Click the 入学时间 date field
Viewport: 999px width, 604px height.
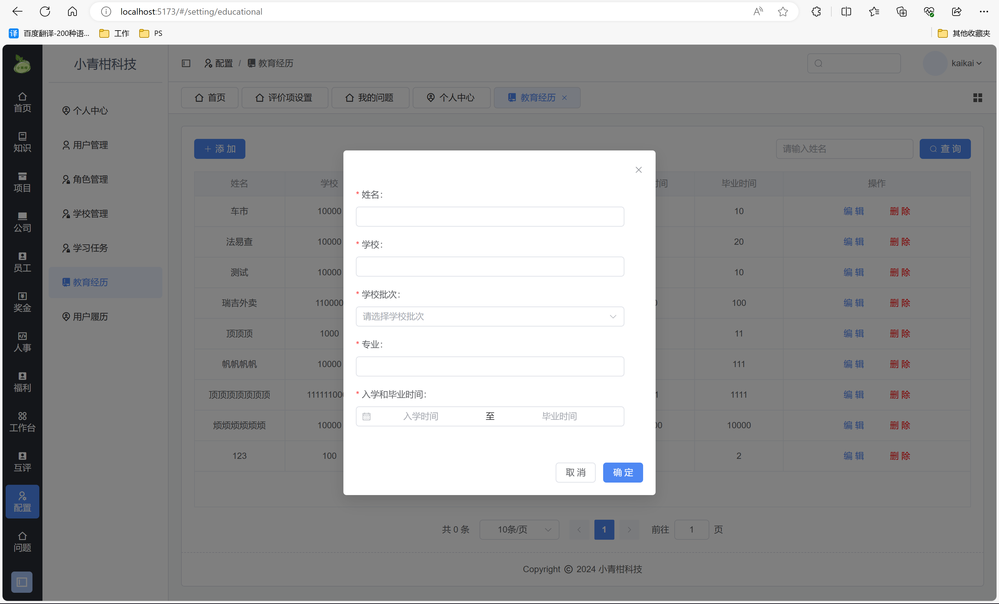421,416
